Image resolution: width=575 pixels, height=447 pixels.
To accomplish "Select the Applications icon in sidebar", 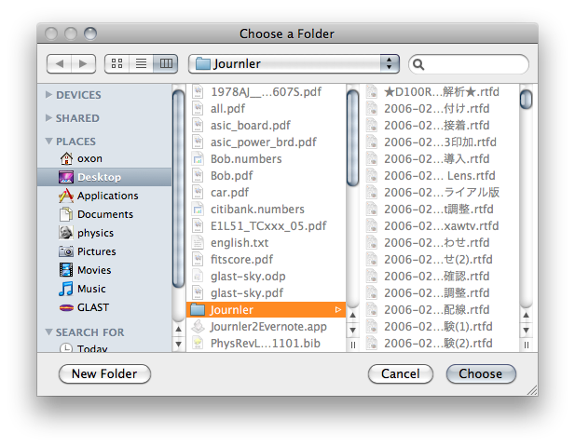I will pyautogui.click(x=66, y=196).
